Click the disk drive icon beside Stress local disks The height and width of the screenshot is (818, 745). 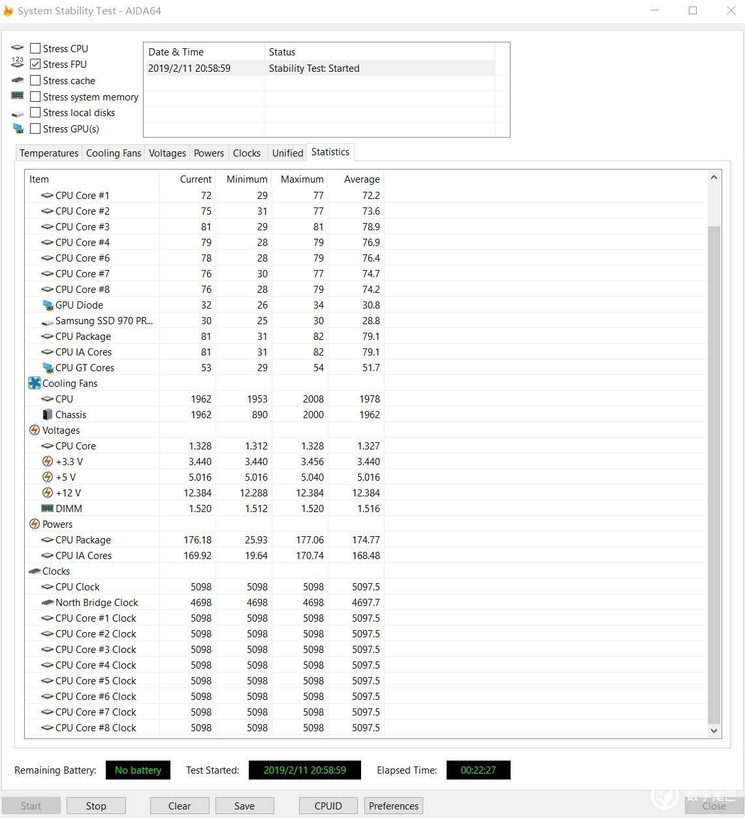18,114
